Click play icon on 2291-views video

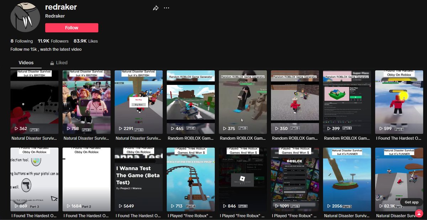pyautogui.click(x=120, y=129)
